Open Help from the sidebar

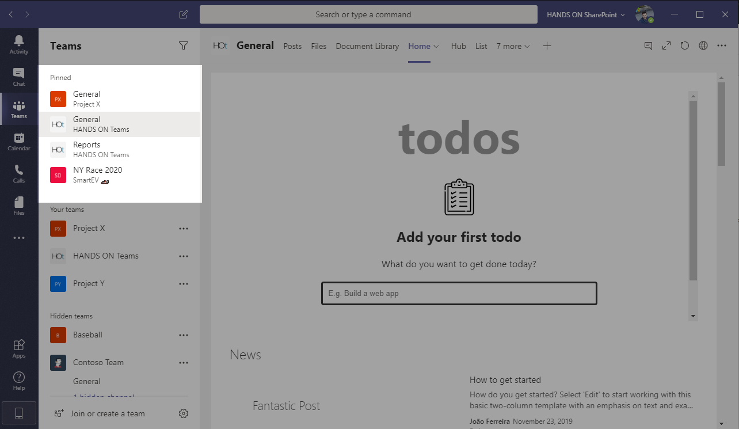pos(18,378)
